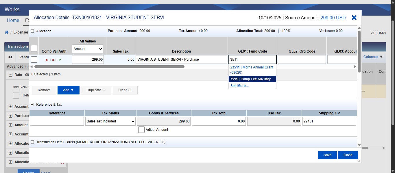Click the See More link in the fund code list
Image resolution: width=395 pixels, height=173 pixels.
[239, 86]
